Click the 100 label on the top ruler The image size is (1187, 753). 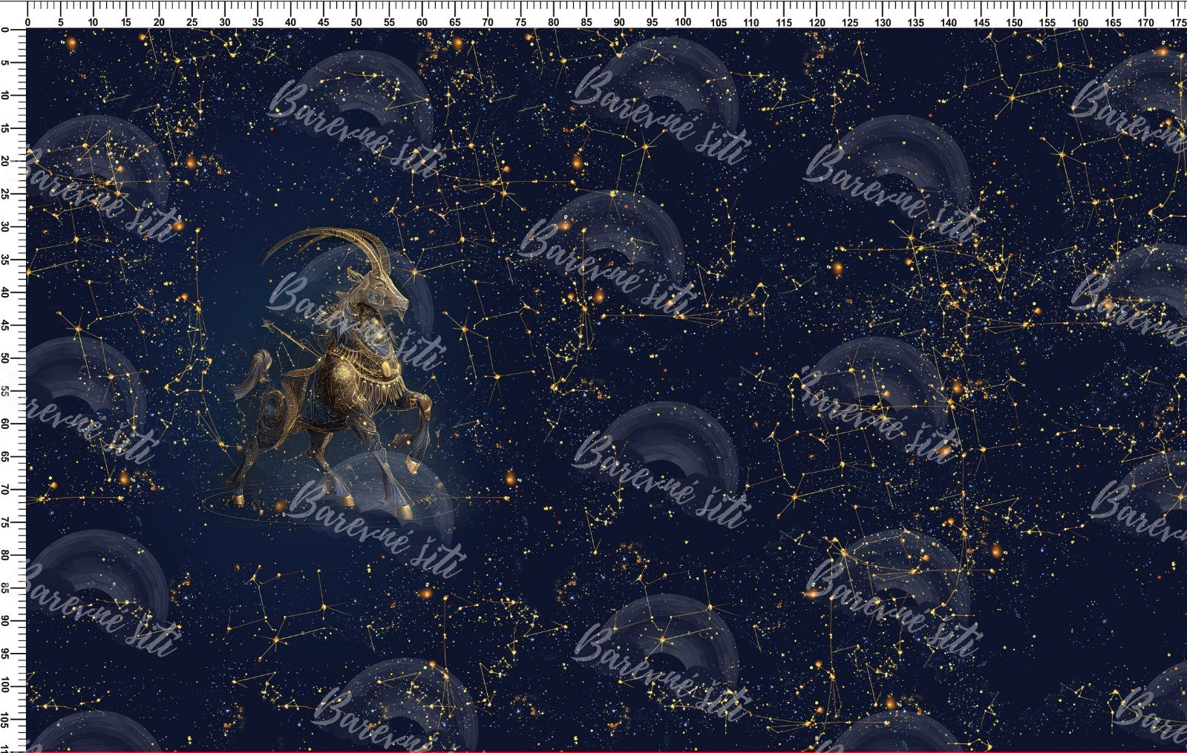click(684, 22)
